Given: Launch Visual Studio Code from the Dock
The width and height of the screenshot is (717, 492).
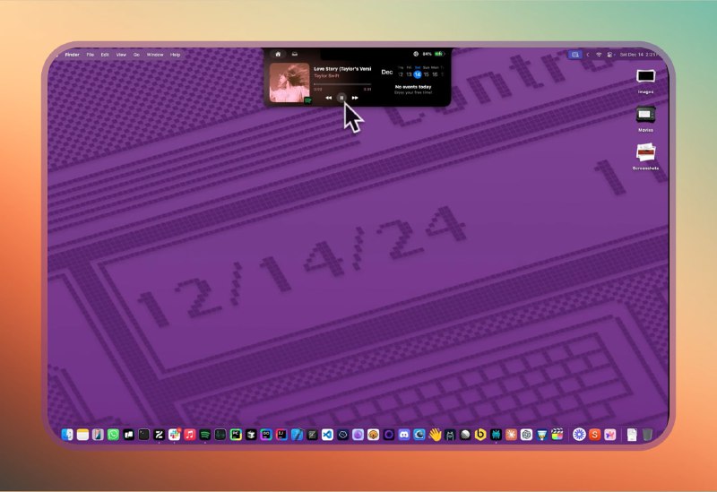Looking at the screenshot, I should point(327,435).
